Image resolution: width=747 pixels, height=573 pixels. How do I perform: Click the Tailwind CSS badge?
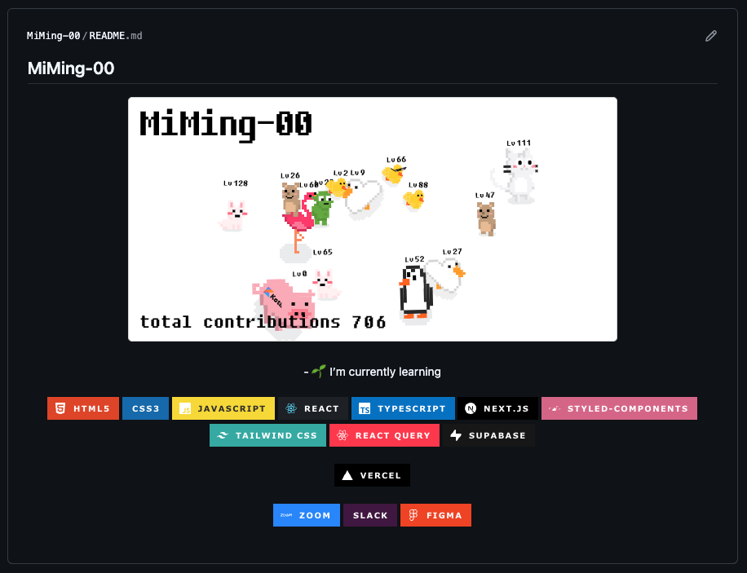click(x=267, y=435)
